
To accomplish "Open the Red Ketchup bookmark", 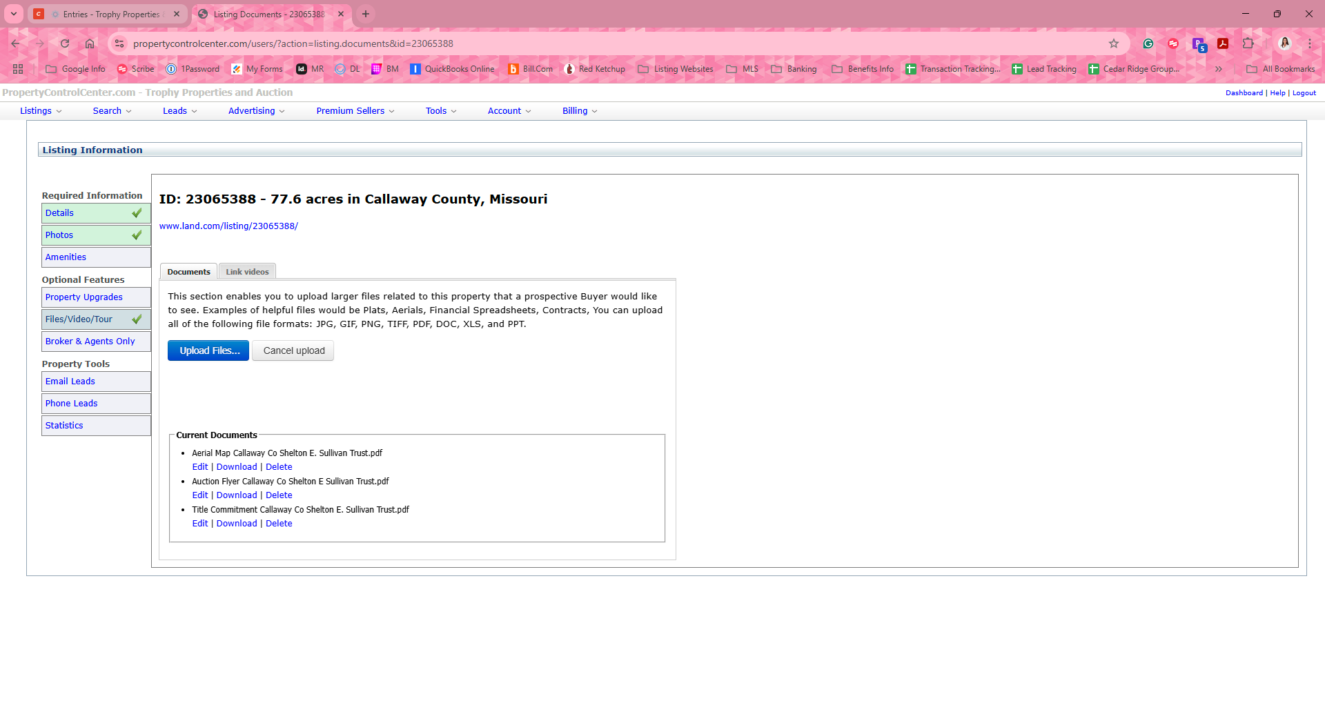I will (x=594, y=69).
